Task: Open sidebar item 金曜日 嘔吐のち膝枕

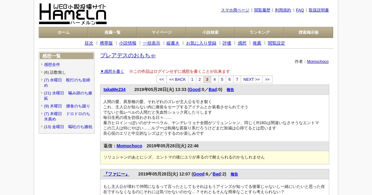Action: (x=68, y=127)
